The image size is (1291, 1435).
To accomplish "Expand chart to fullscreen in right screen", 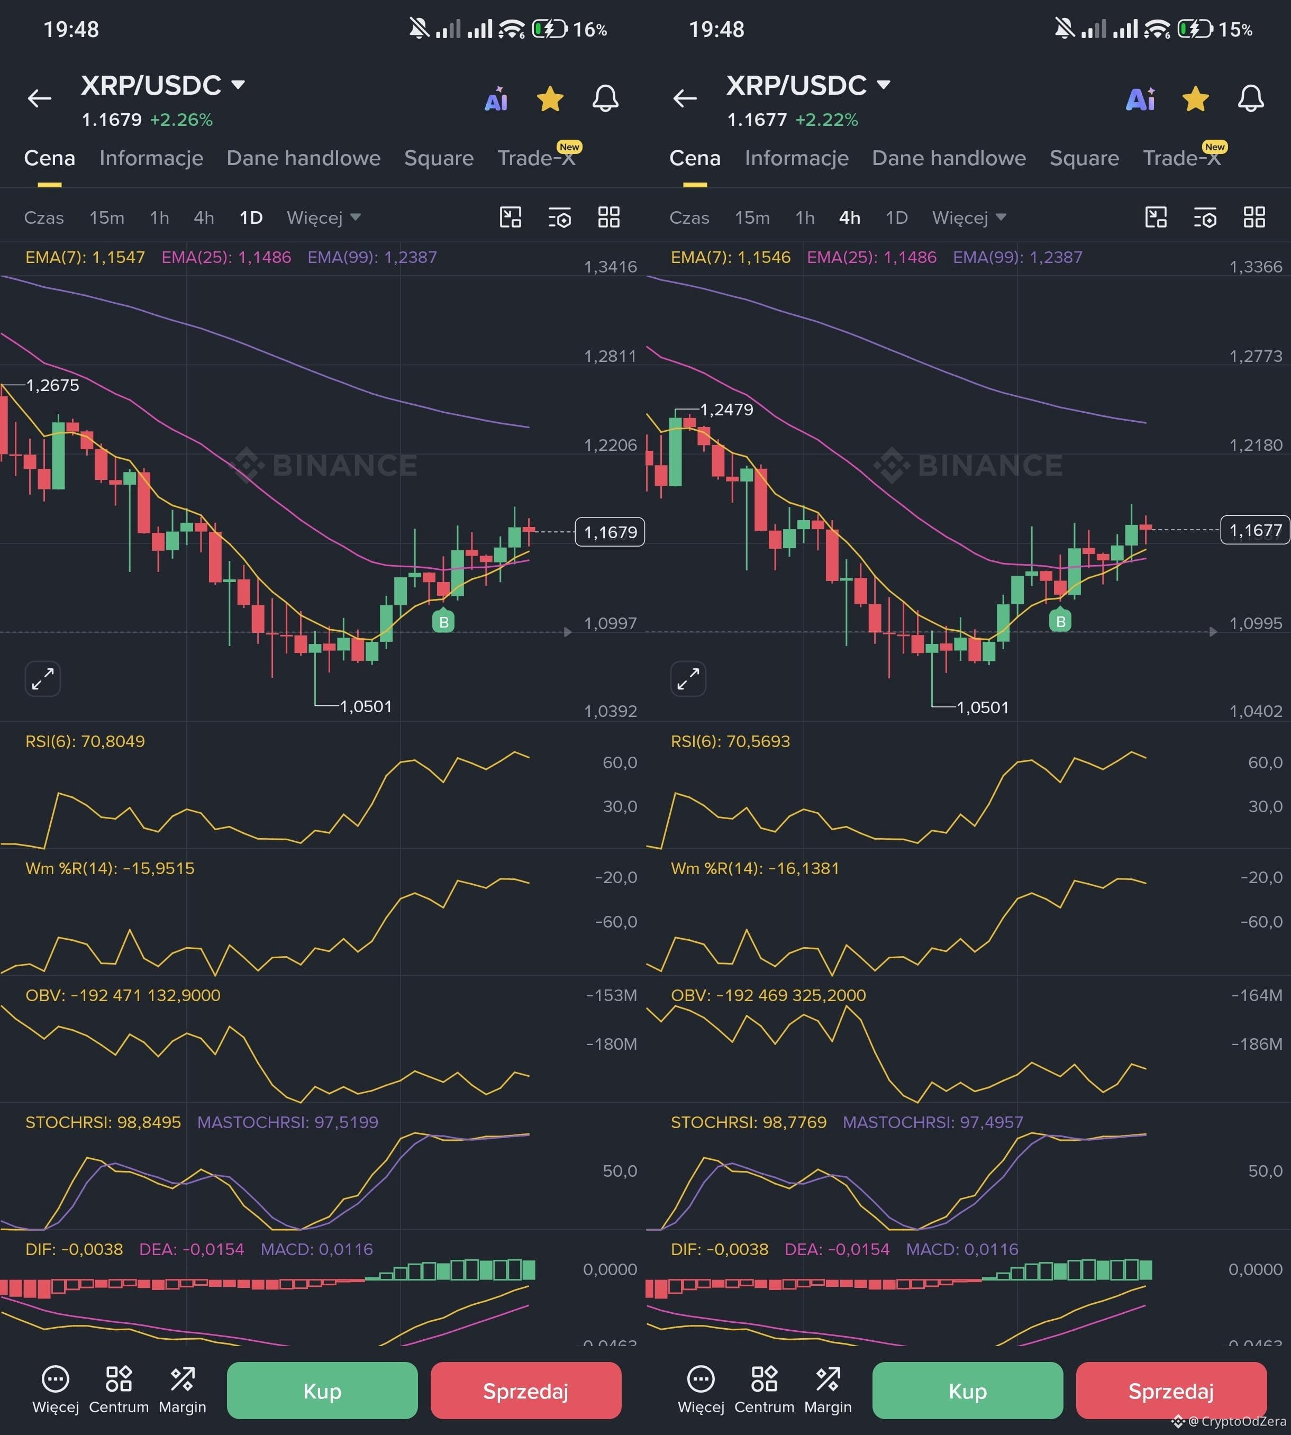I will coord(688,679).
